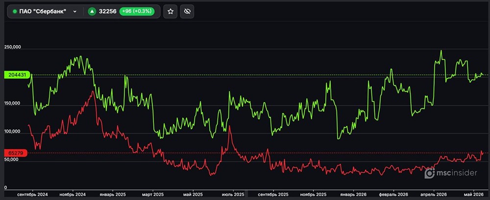Click the 150,000 axis label
This screenshot has width=490, height=200.
(x=13, y=103)
